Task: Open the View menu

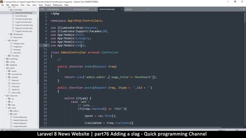Action: [x=28, y=5]
